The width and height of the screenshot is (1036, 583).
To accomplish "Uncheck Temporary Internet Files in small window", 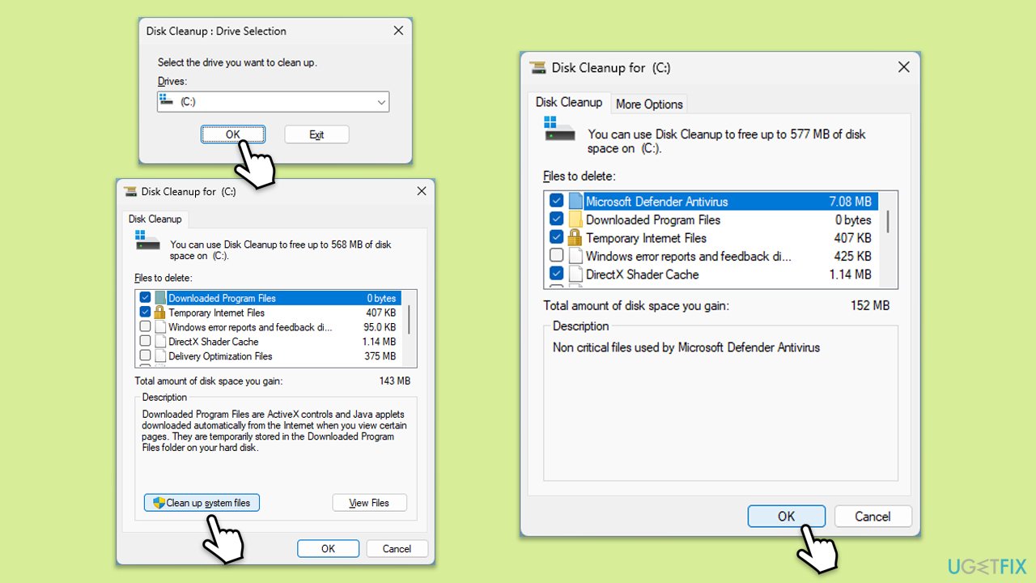I will pos(145,313).
